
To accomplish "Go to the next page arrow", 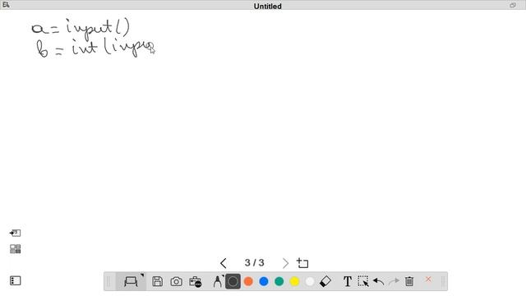I will 285,263.
